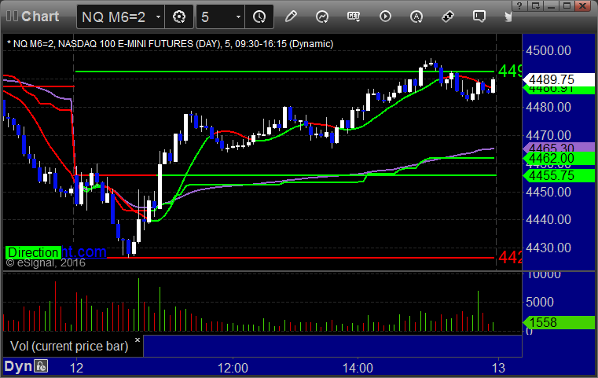This screenshot has width=598, height=378.
Task: Click the 4500.00 price axis label
Action: coord(548,51)
